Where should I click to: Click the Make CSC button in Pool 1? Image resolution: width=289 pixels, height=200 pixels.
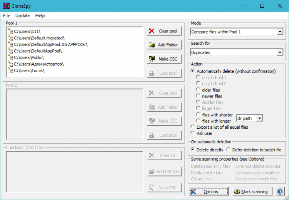coord(164,59)
